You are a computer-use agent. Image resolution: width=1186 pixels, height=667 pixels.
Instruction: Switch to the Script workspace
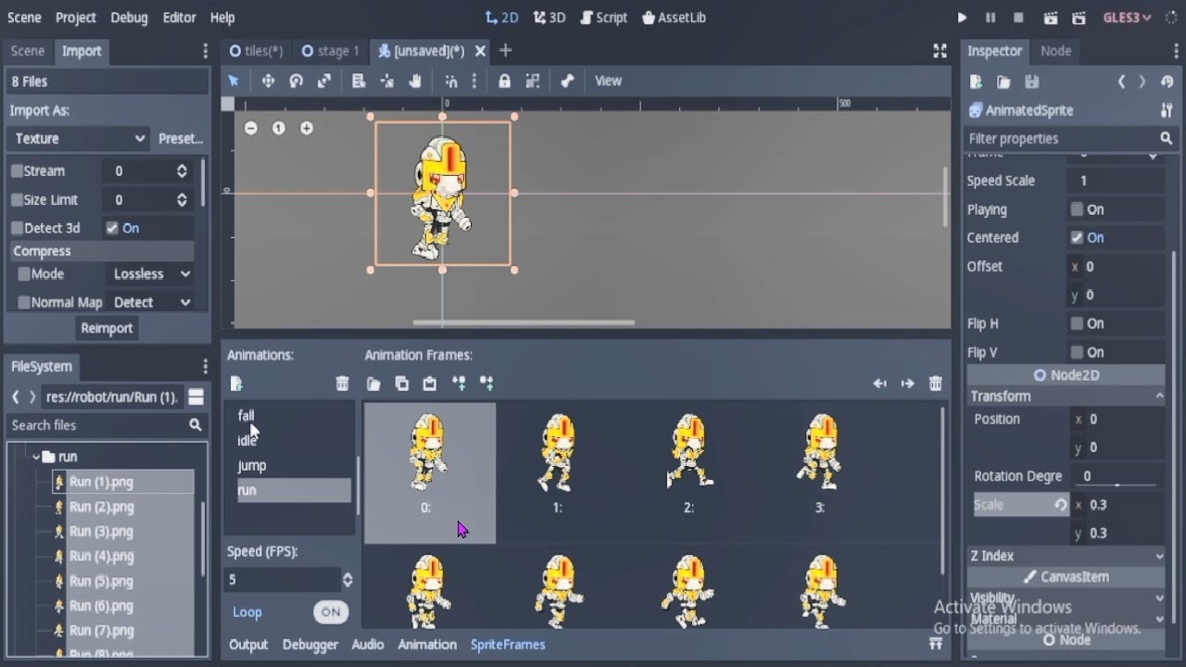coord(603,18)
